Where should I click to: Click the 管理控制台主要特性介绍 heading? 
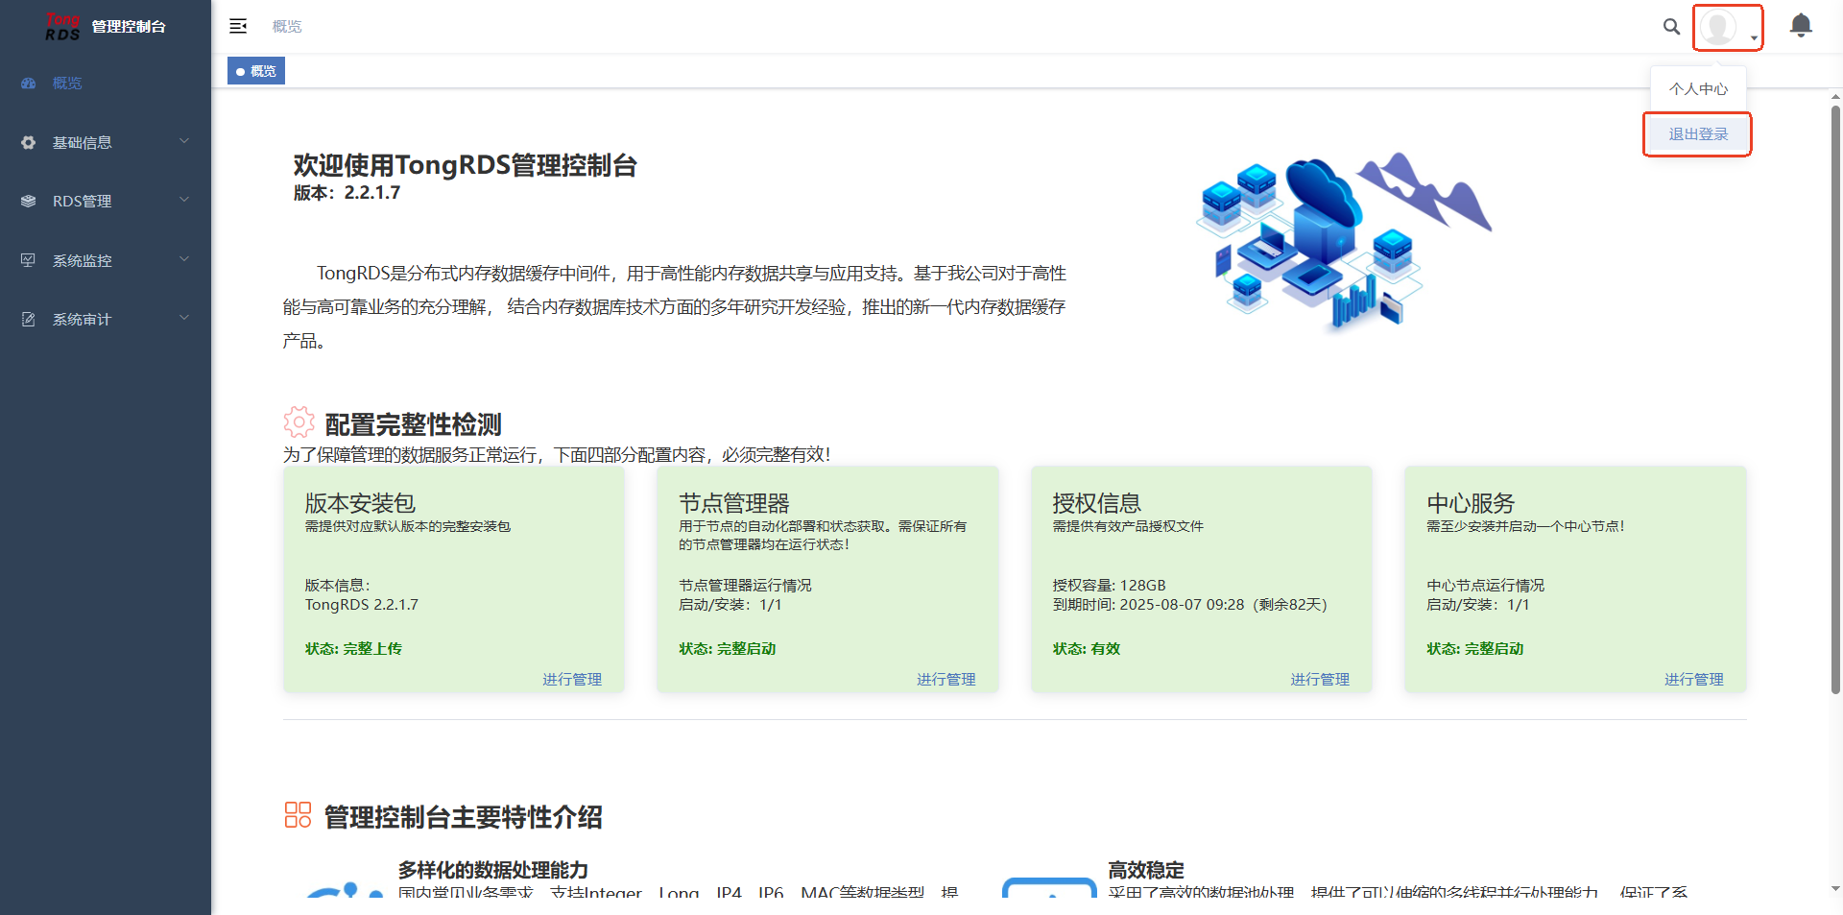464,817
